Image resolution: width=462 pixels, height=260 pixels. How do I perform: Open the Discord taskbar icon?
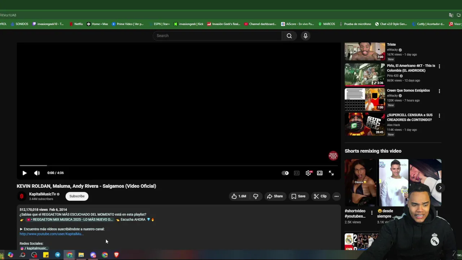coord(93,255)
